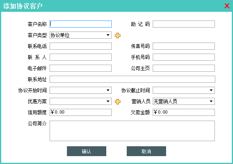Click the 联系地址 wide input field

click(132, 79)
